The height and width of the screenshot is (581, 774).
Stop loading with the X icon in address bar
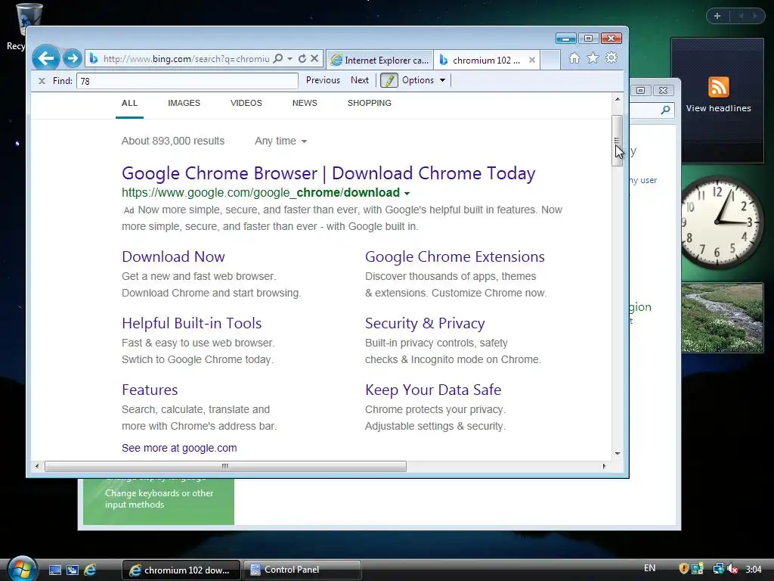(314, 59)
